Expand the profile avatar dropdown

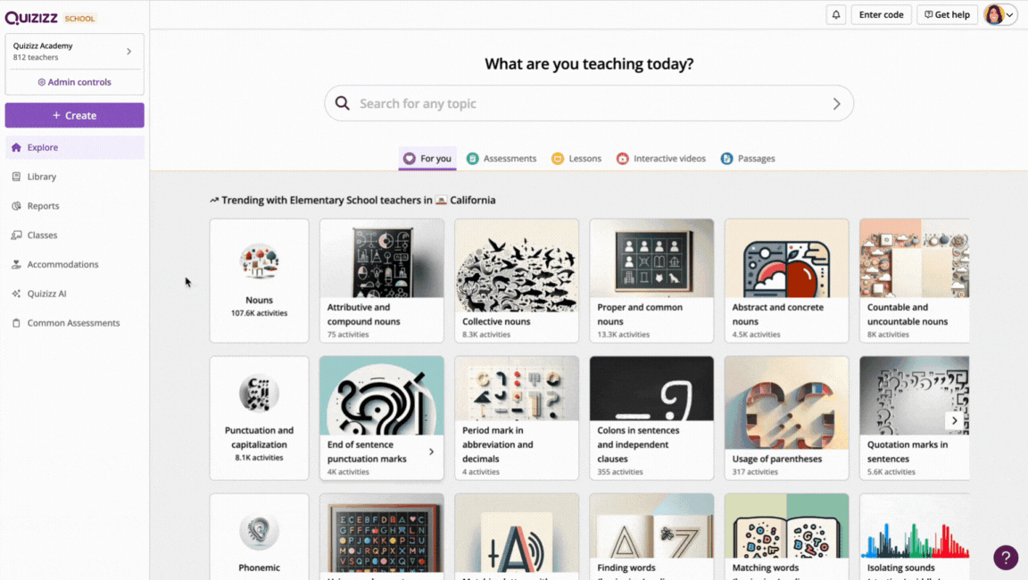pyautogui.click(x=1000, y=15)
